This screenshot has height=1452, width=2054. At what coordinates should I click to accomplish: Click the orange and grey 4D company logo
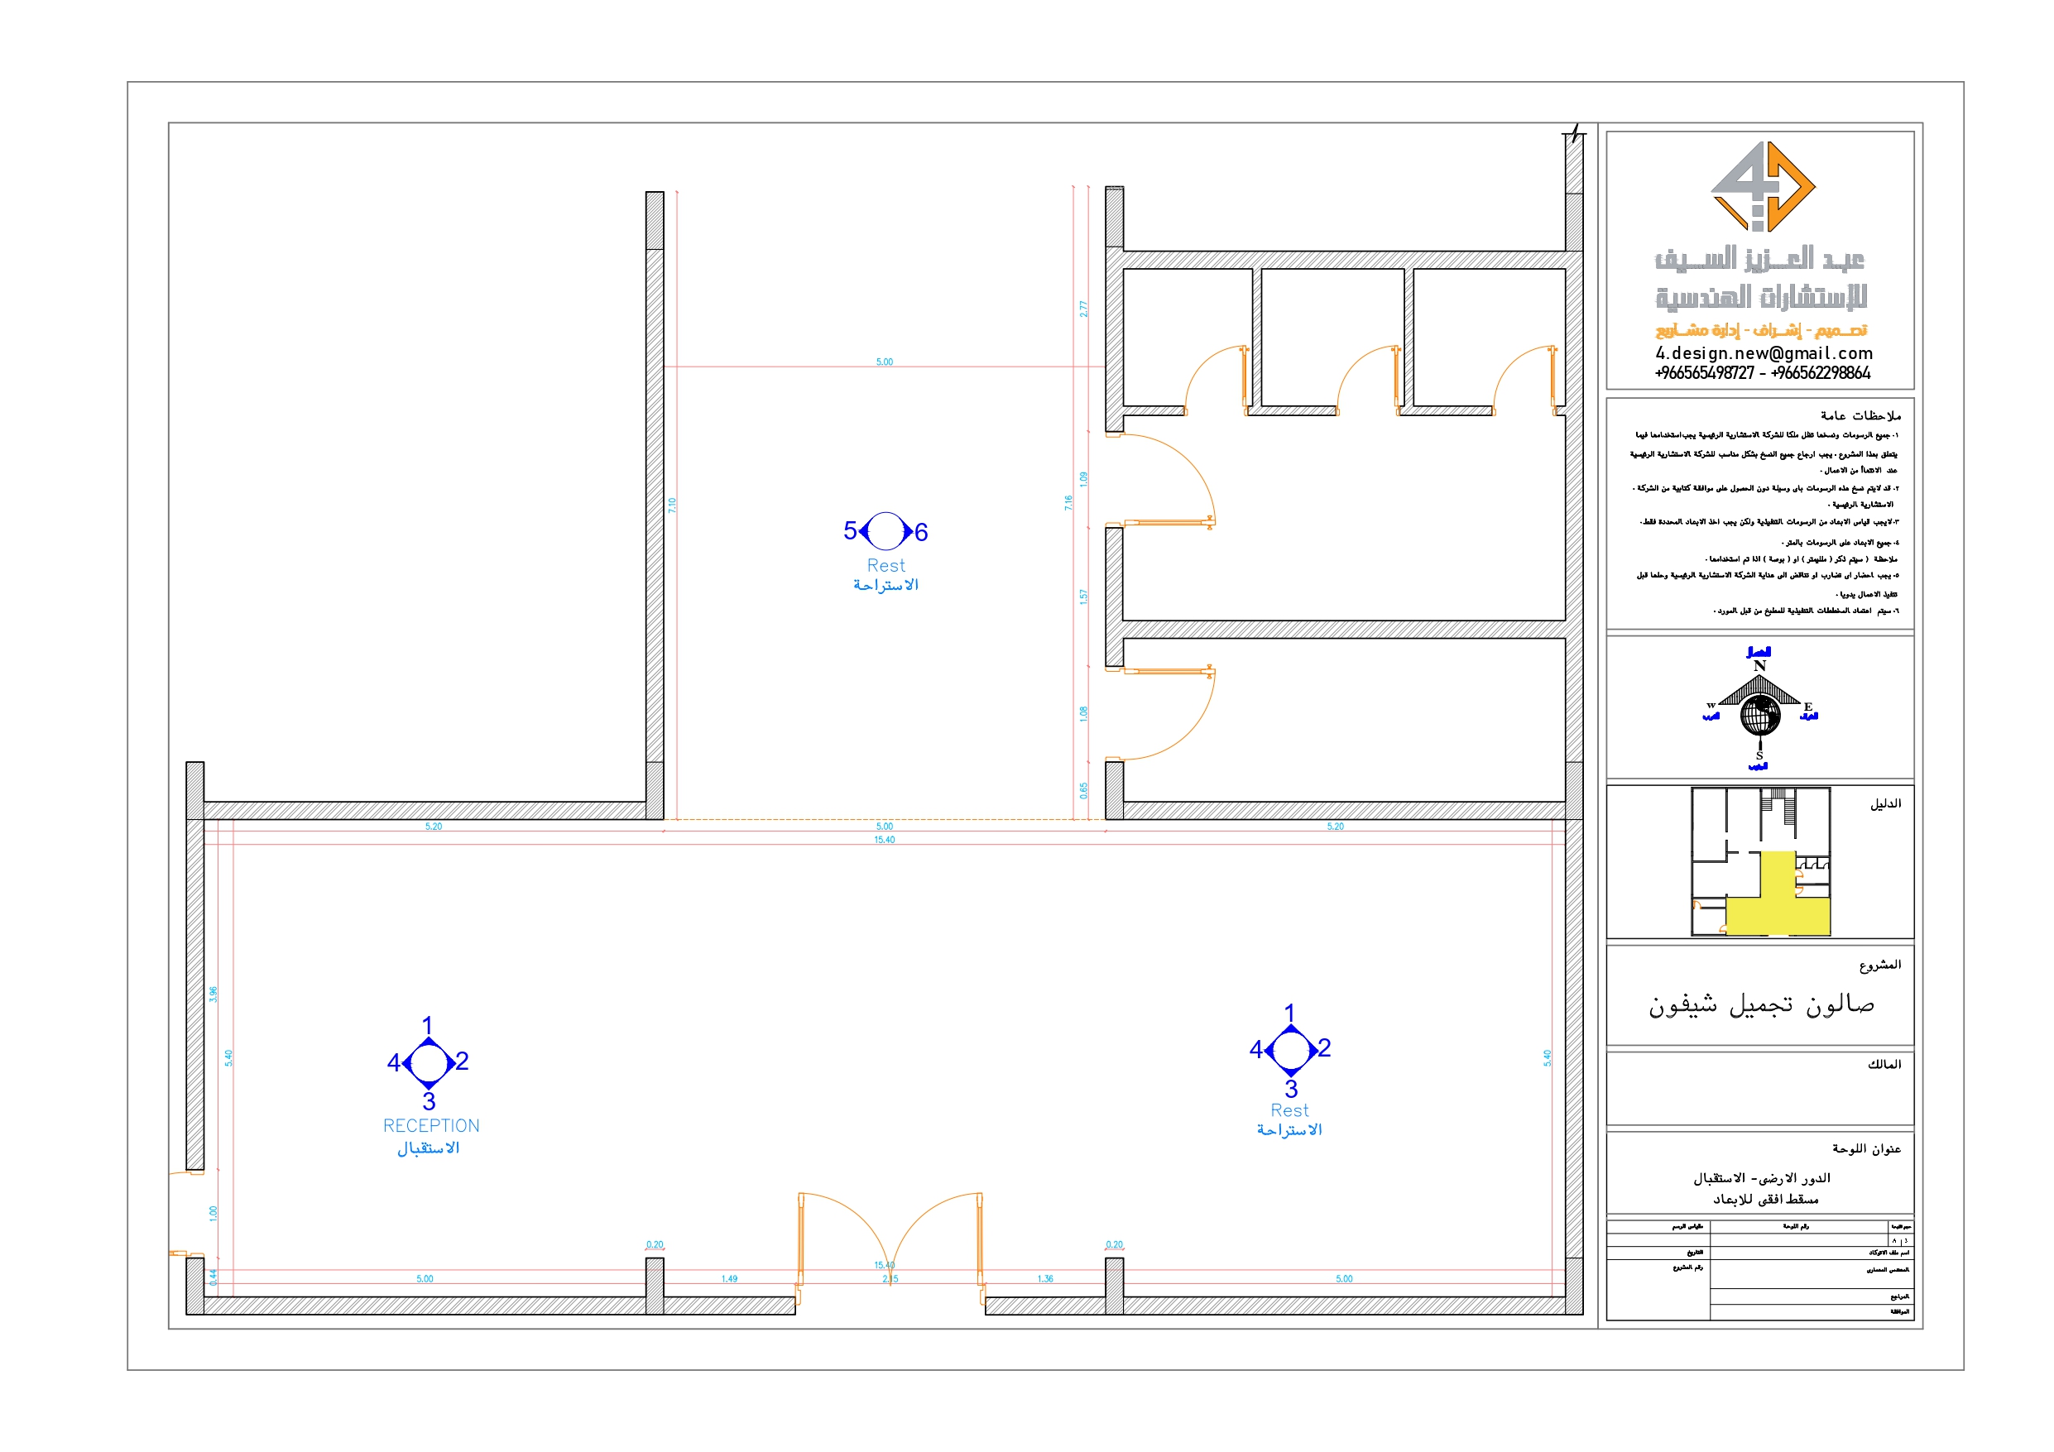tap(1763, 186)
